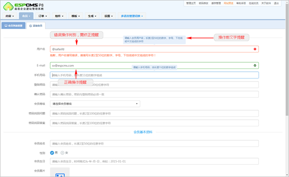This screenshot has width=289, height=177.
Task: Click the red username error message text
Action: pyautogui.click(x=103, y=55)
